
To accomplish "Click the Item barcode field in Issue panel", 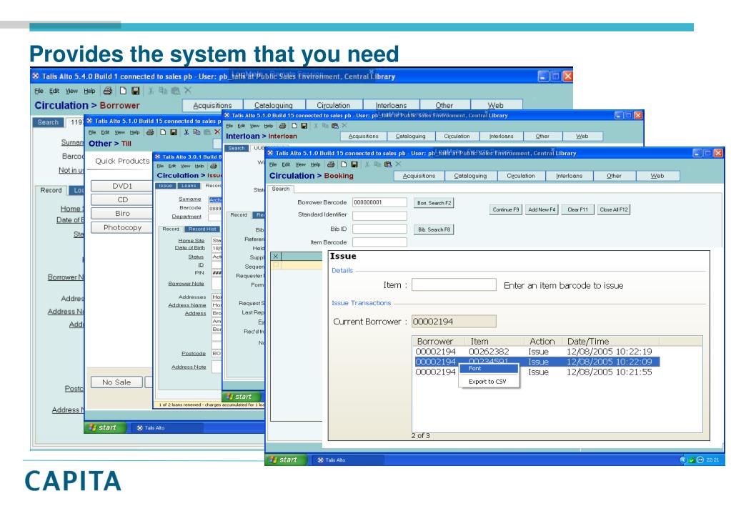I will coord(454,285).
